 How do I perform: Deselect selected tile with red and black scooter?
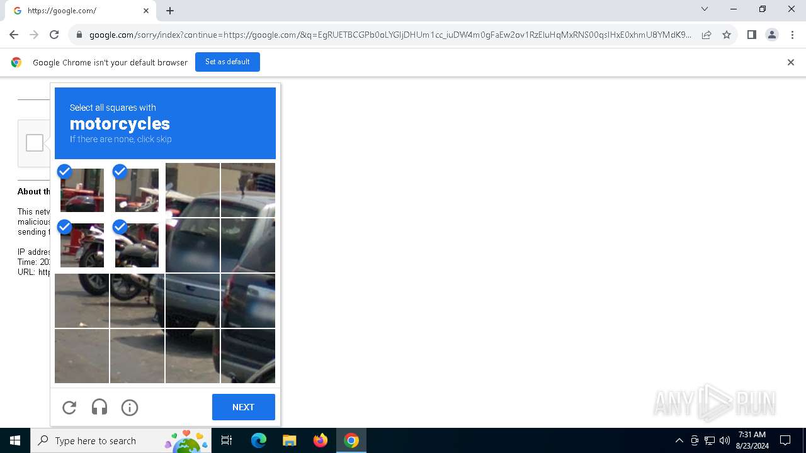coord(82,245)
